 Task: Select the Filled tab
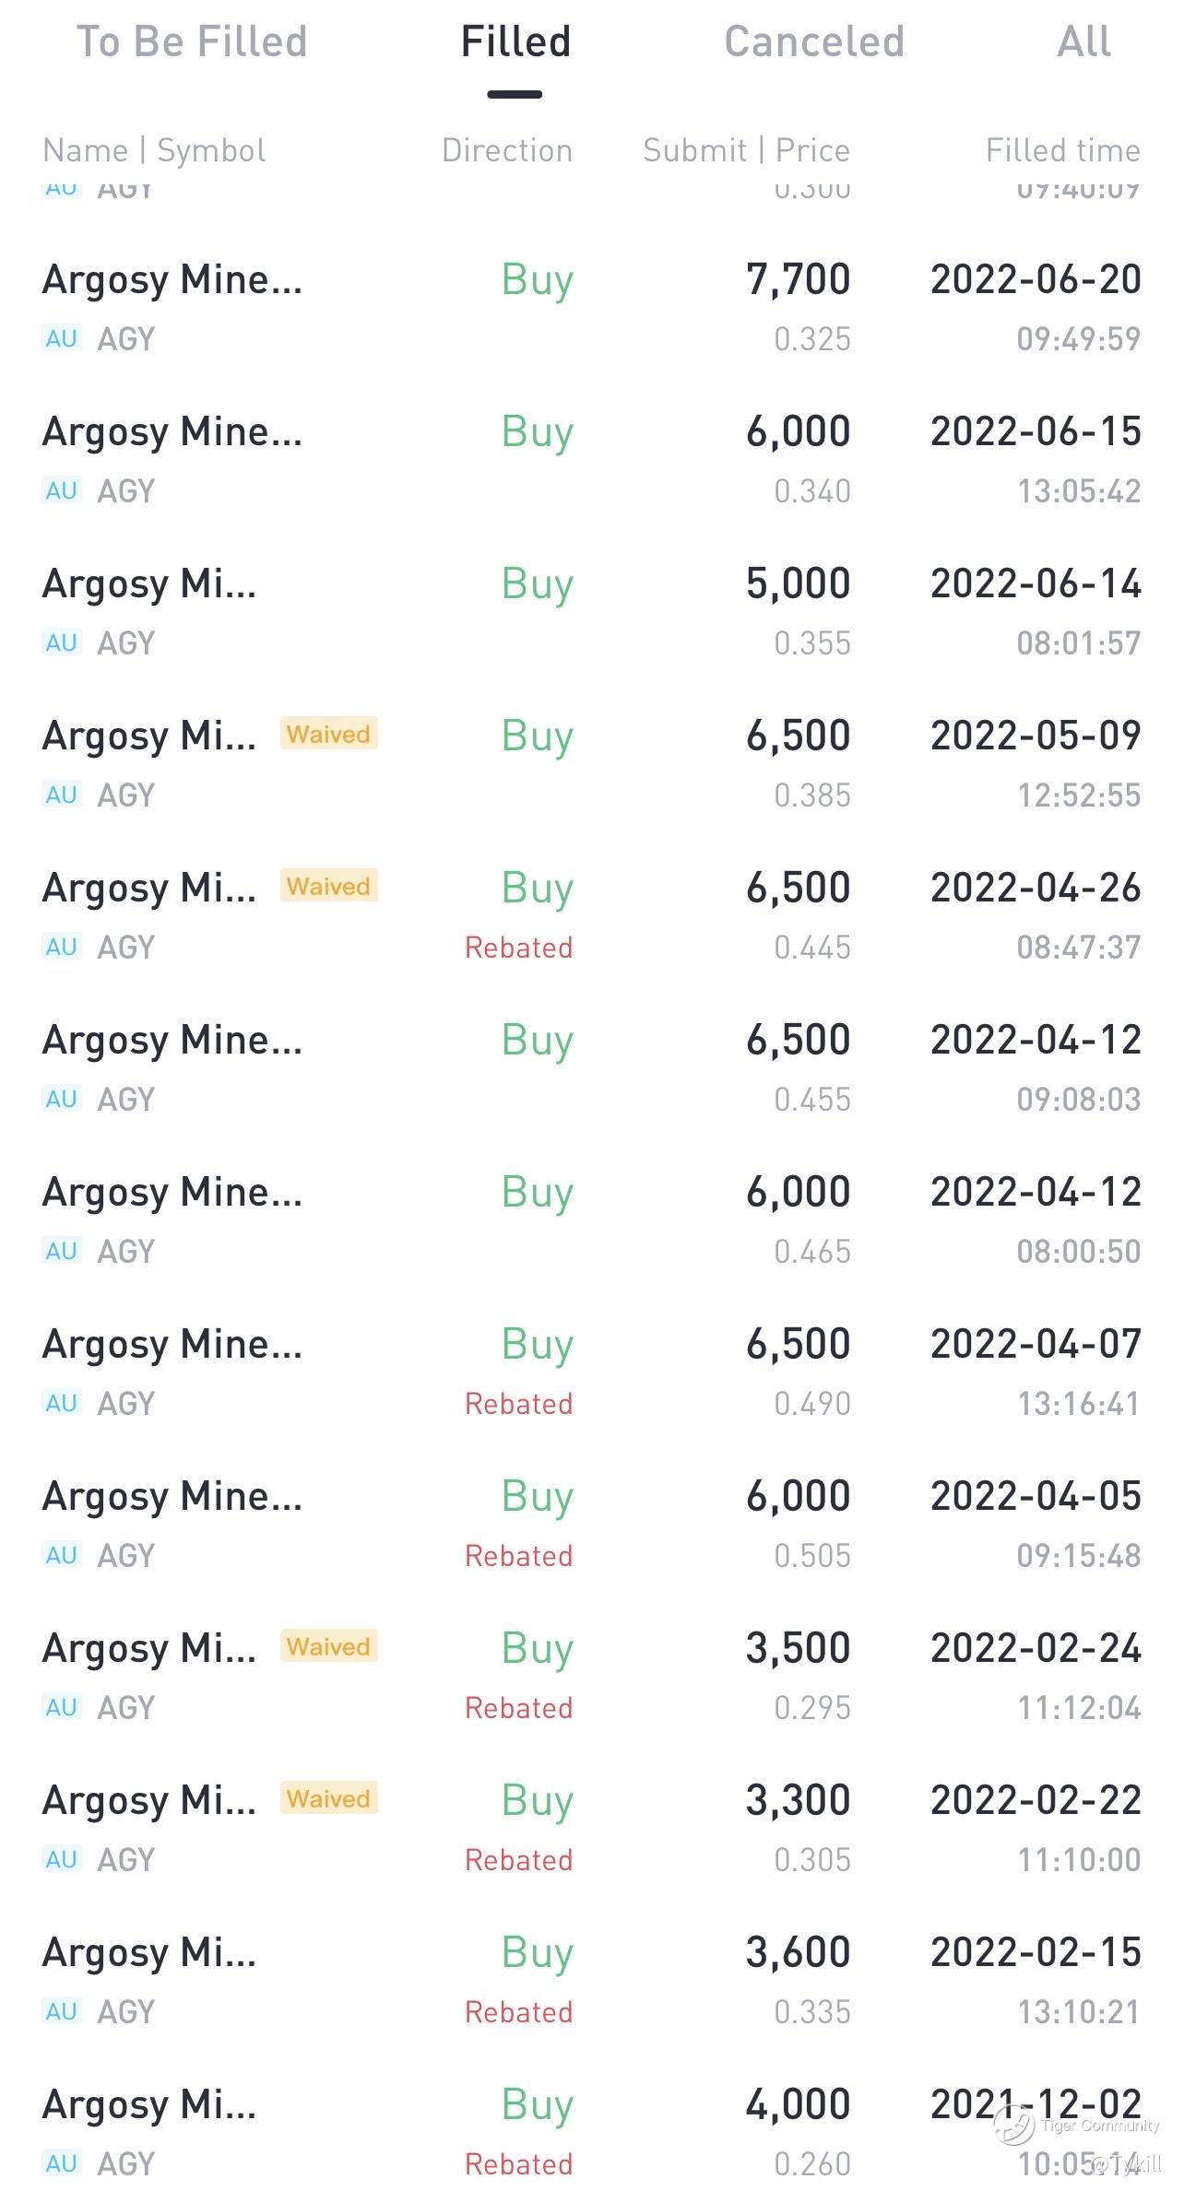pyautogui.click(x=515, y=42)
